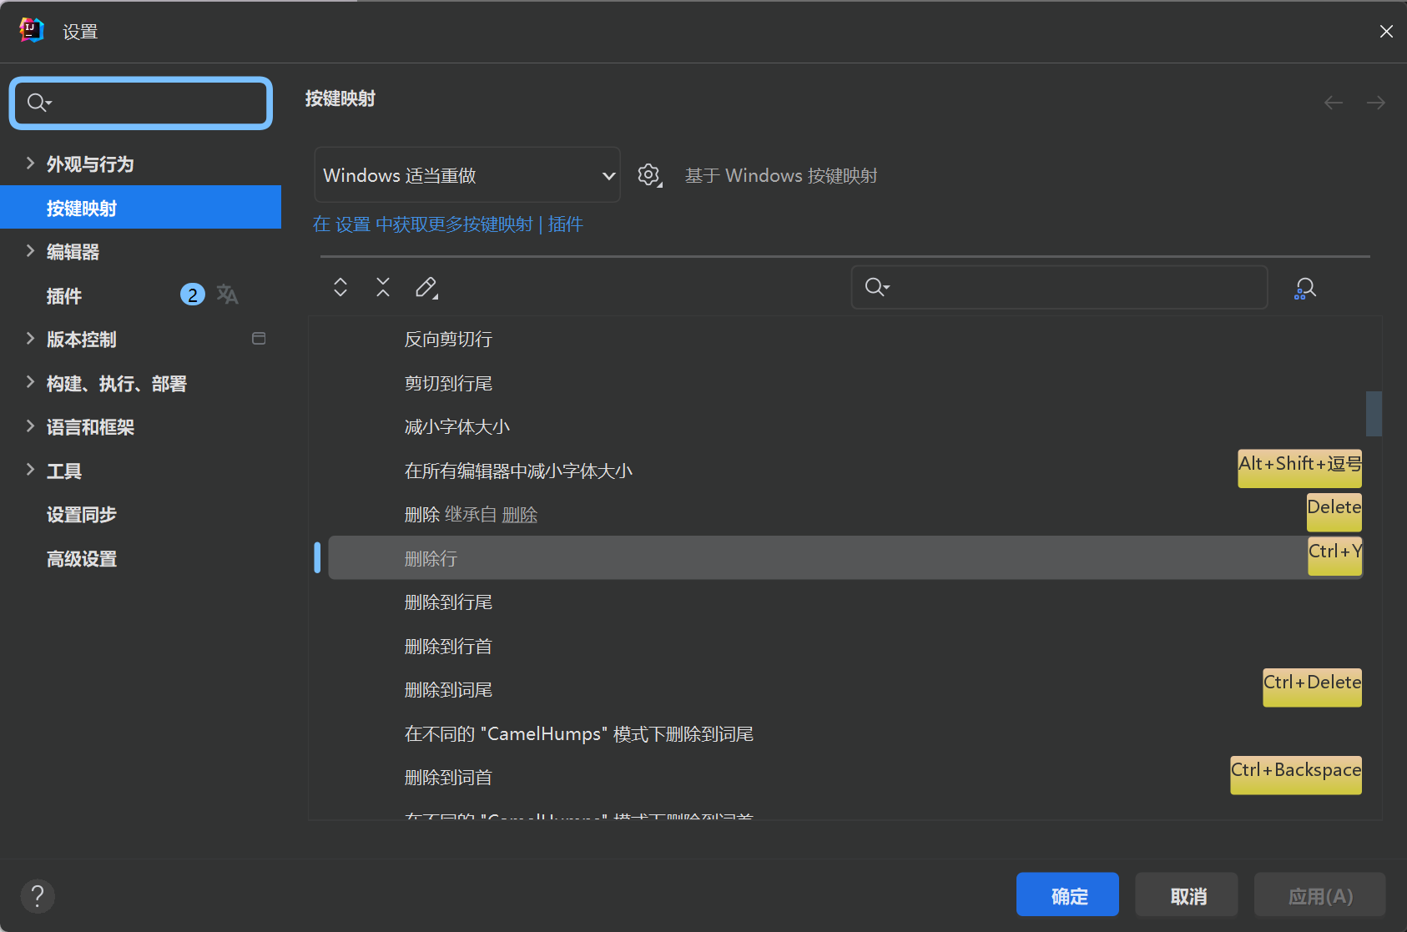The image size is (1407, 932).
Task: Select 在所有编辑器中减小字体大小 action
Action: (x=518, y=471)
